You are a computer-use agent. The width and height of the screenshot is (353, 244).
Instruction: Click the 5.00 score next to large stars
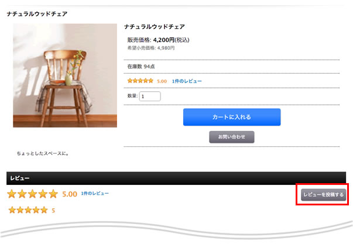70,194
